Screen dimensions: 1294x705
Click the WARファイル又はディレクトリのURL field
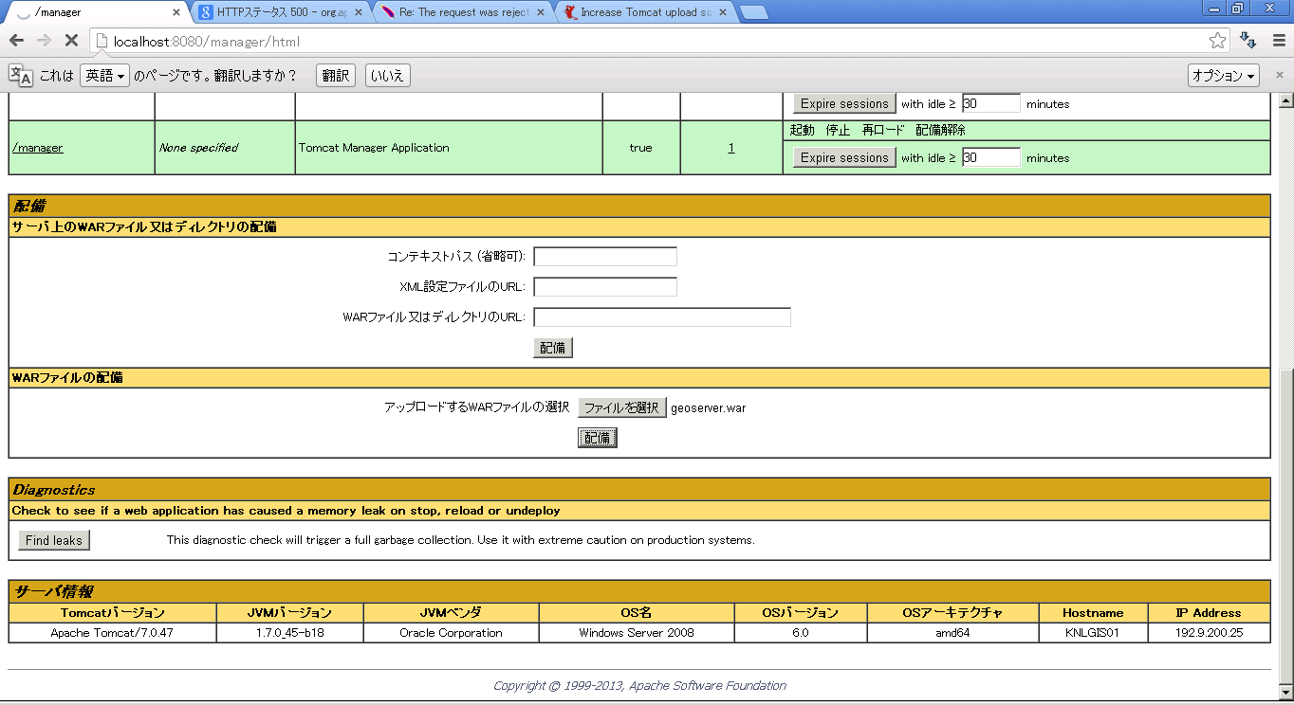tap(662, 317)
